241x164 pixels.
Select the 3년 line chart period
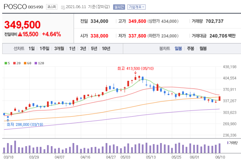83,49
